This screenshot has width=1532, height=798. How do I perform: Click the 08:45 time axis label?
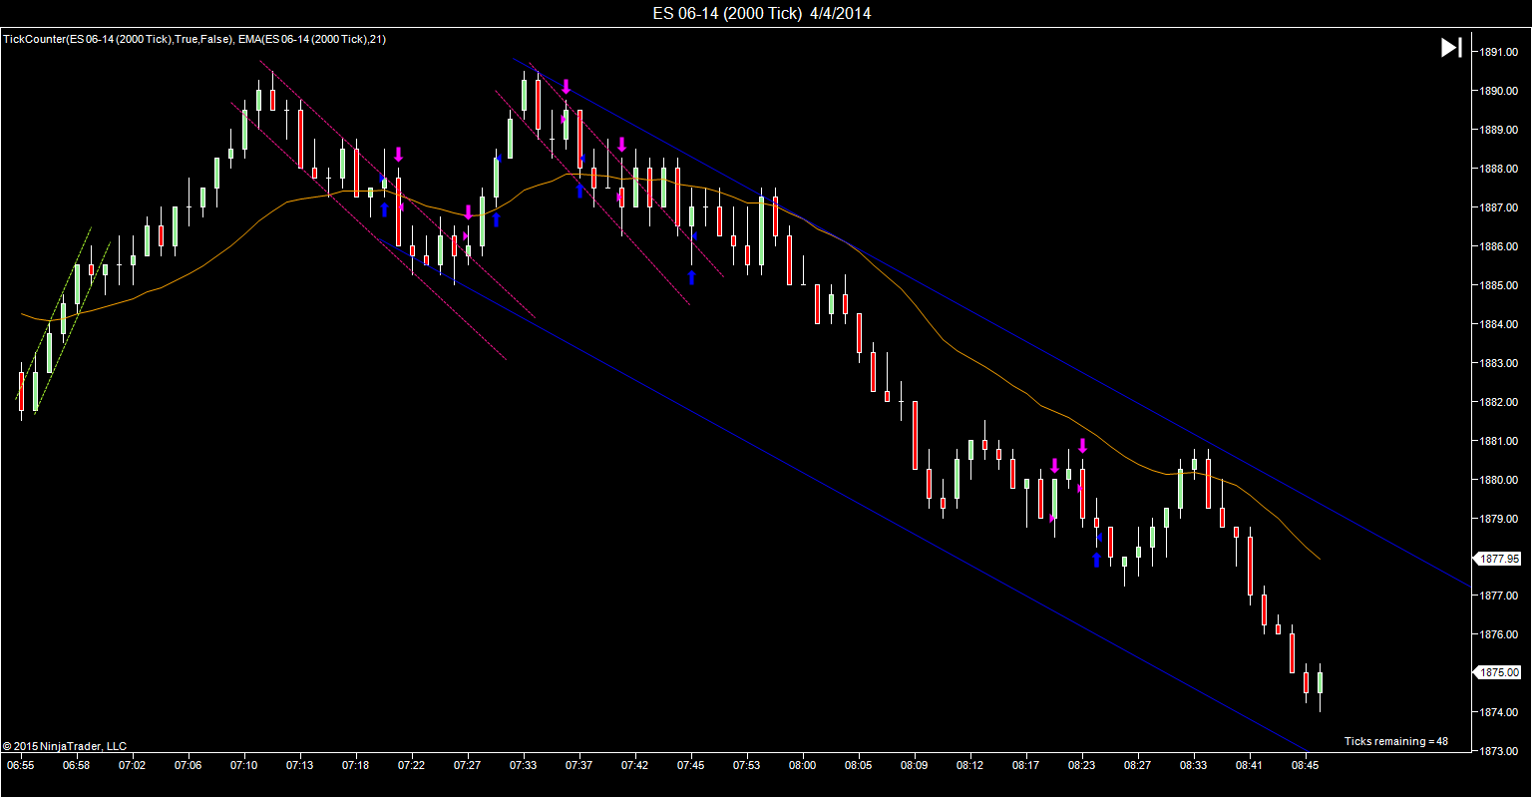click(x=1306, y=766)
